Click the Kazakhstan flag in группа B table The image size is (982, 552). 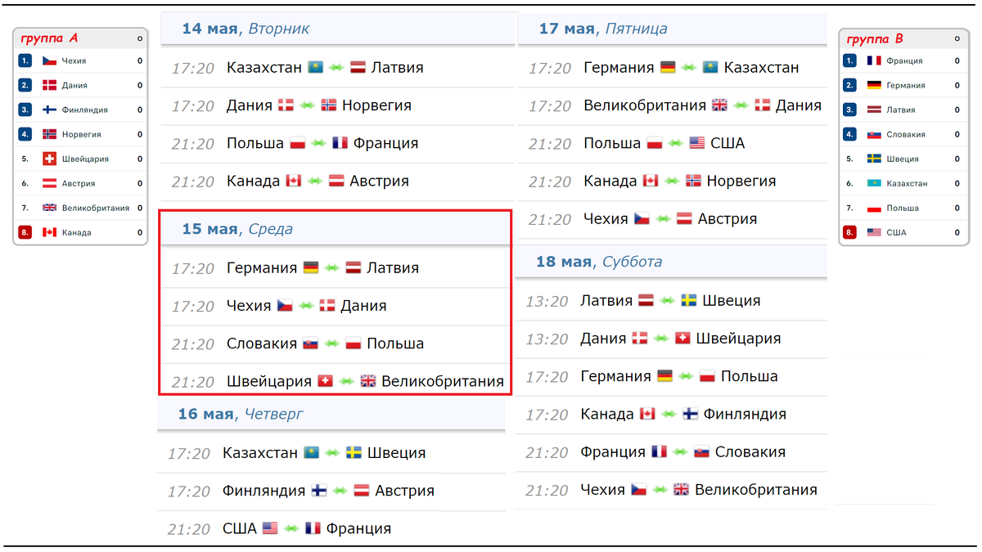click(x=874, y=183)
